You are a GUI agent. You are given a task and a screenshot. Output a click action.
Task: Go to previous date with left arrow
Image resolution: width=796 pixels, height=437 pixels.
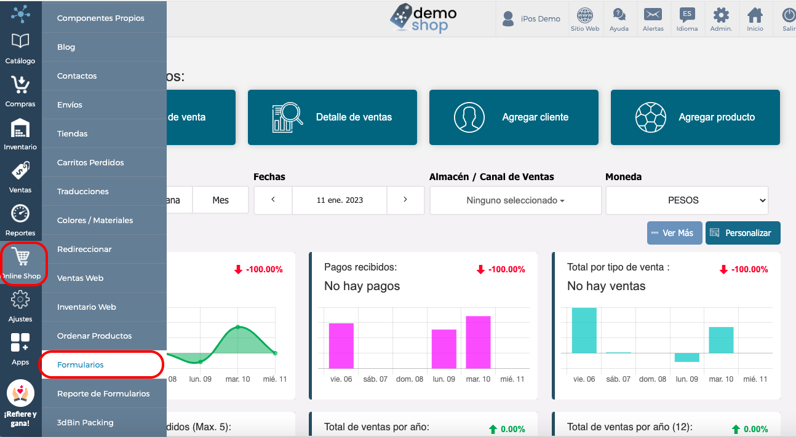click(273, 200)
